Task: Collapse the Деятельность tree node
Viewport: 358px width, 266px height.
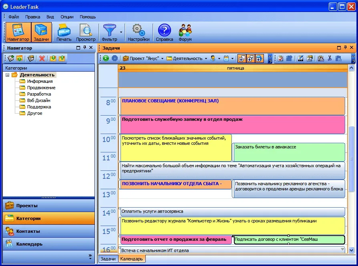Action: (8, 75)
